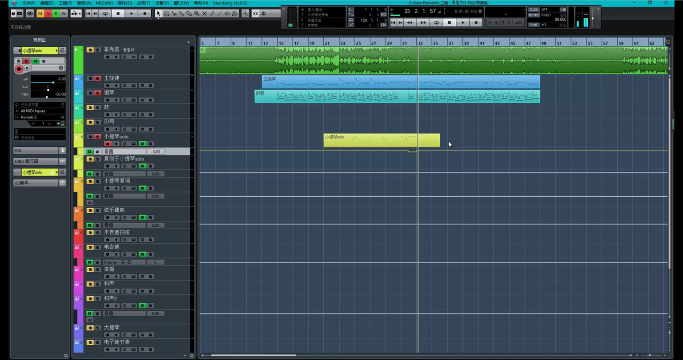
Task: Adjust the inspector pan slider at C
Action: click(48, 90)
